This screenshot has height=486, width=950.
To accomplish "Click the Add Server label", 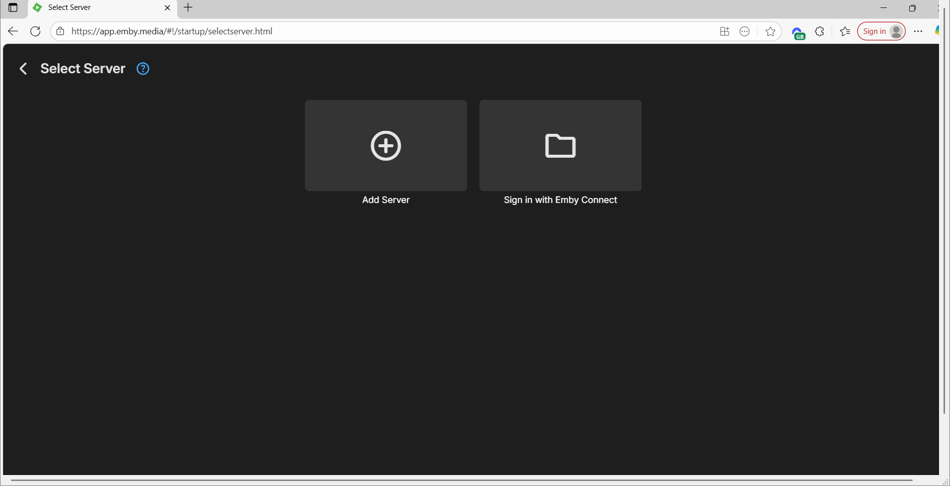I will click(x=386, y=200).
